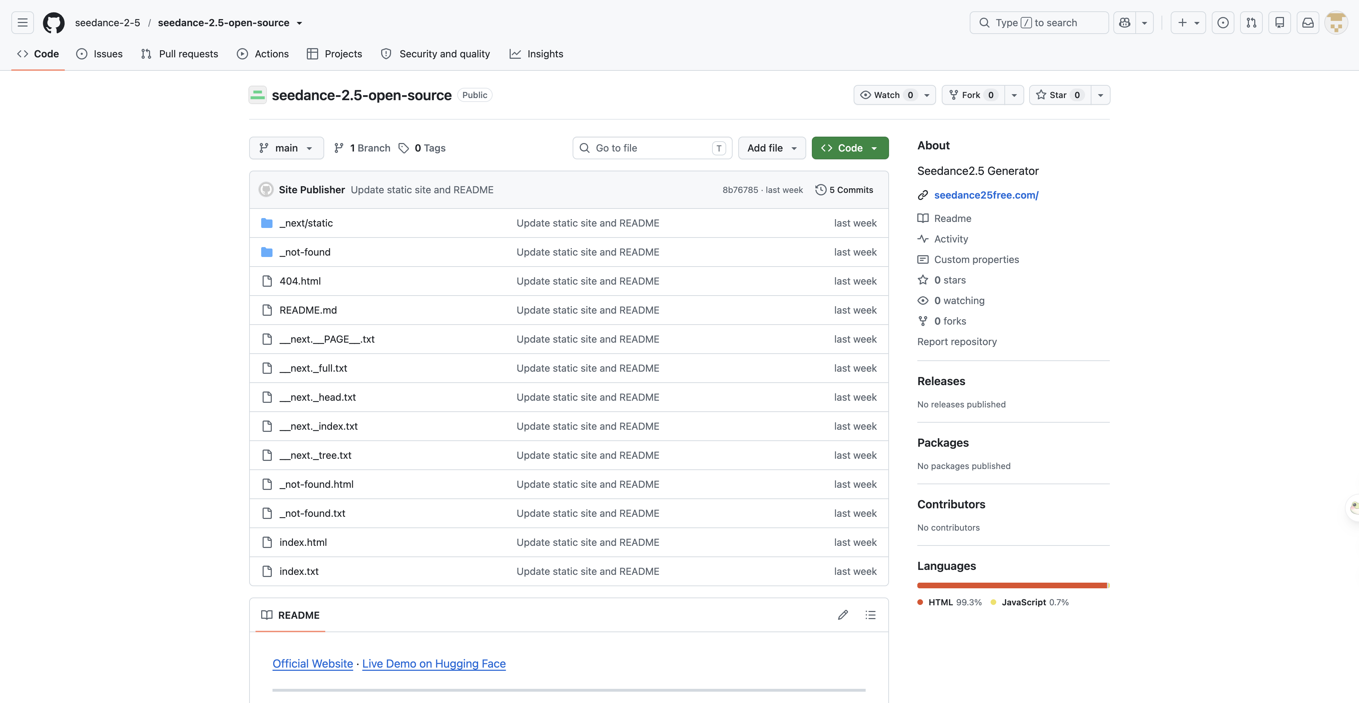Expand the repository name breadcrumb dropdown

(299, 23)
